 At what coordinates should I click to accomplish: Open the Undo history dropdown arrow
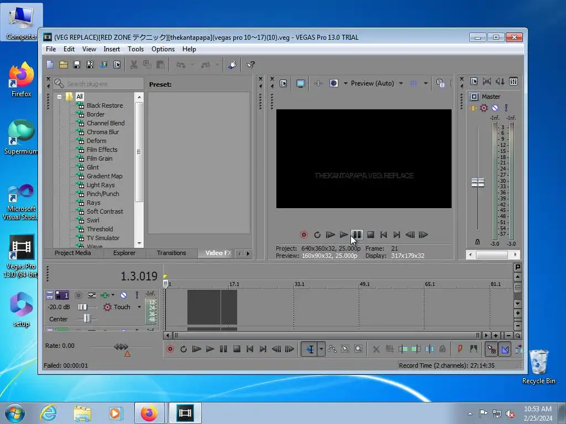click(192, 65)
